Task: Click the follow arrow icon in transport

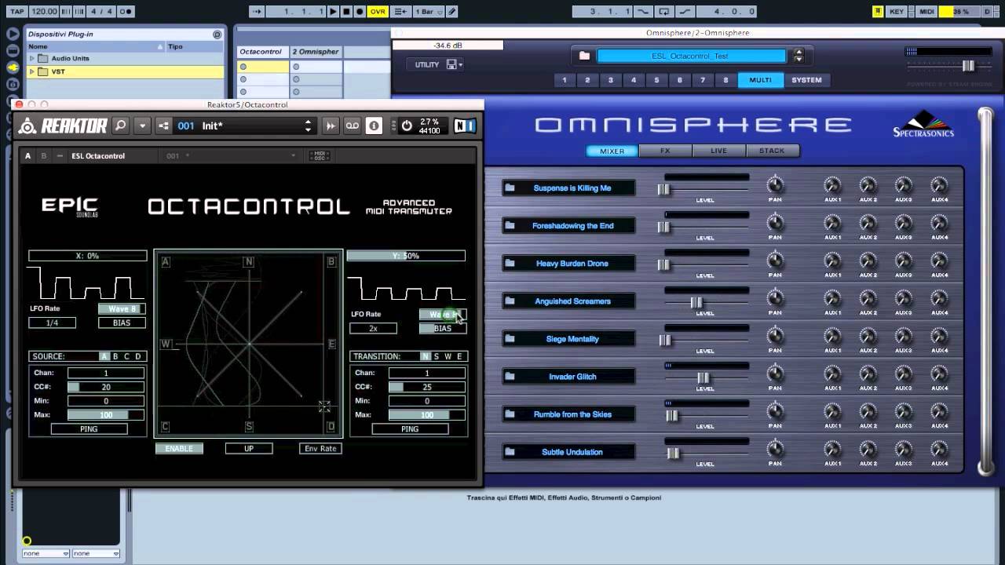Action: pyautogui.click(x=257, y=12)
